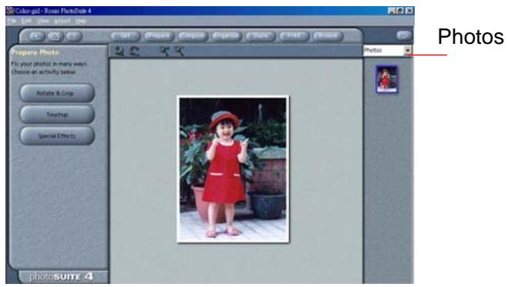Click the icon above the Photos dropdown
This screenshot has height=287, width=508.
pyautogui.click(x=404, y=35)
